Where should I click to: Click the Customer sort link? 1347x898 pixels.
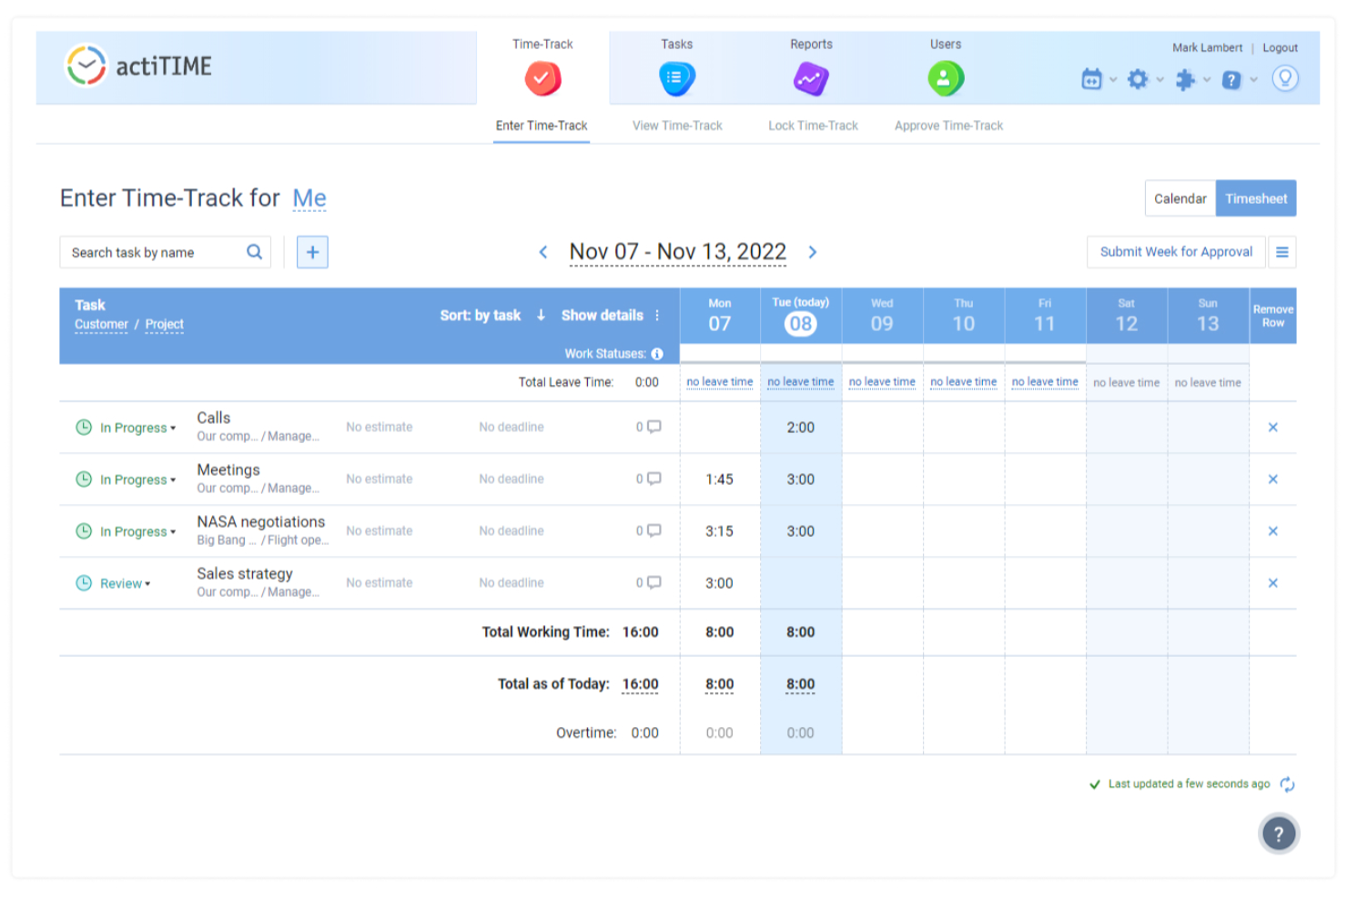pyautogui.click(x=101, y=325)
